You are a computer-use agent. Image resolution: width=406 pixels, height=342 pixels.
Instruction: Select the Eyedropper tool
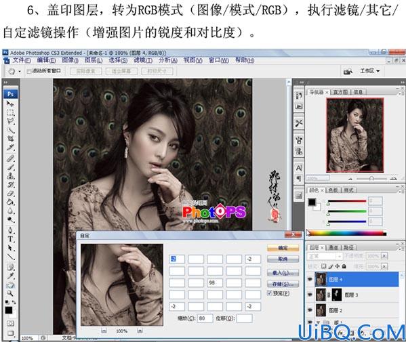10,276
